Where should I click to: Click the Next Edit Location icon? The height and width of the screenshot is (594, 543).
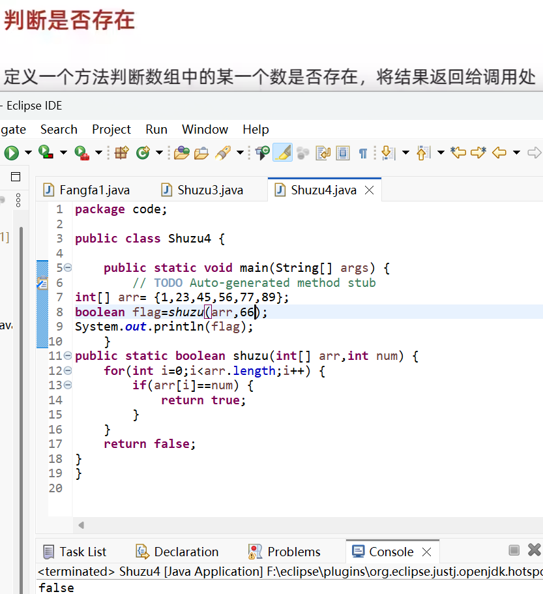click(x=478, y=153)
